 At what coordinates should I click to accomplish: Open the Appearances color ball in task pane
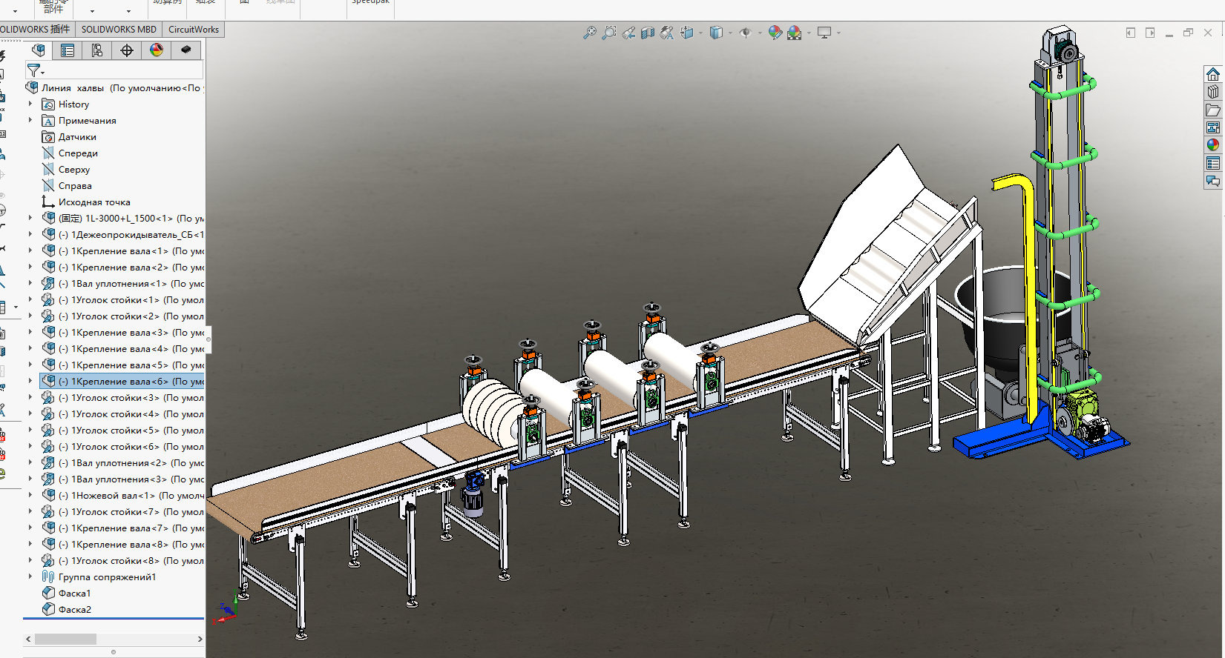[x=1213, y=145]
